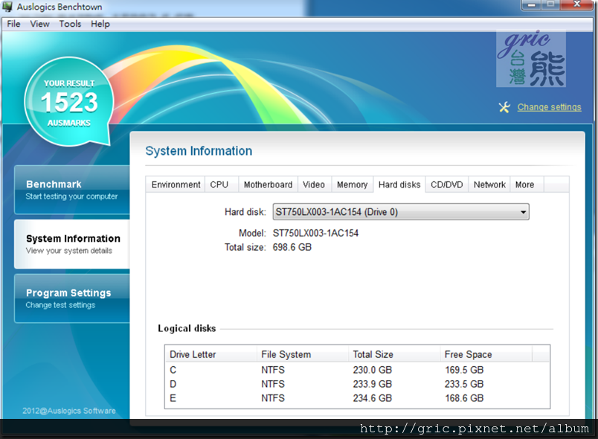
Task: Sort by the File System column header
Action: 303,354
